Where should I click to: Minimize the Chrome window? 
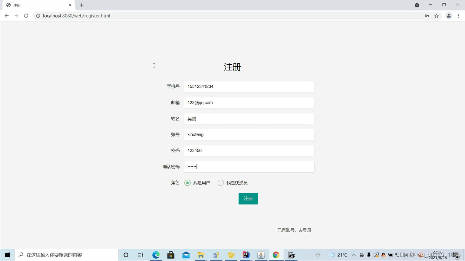pyautogui.click(x=430, y=5)
